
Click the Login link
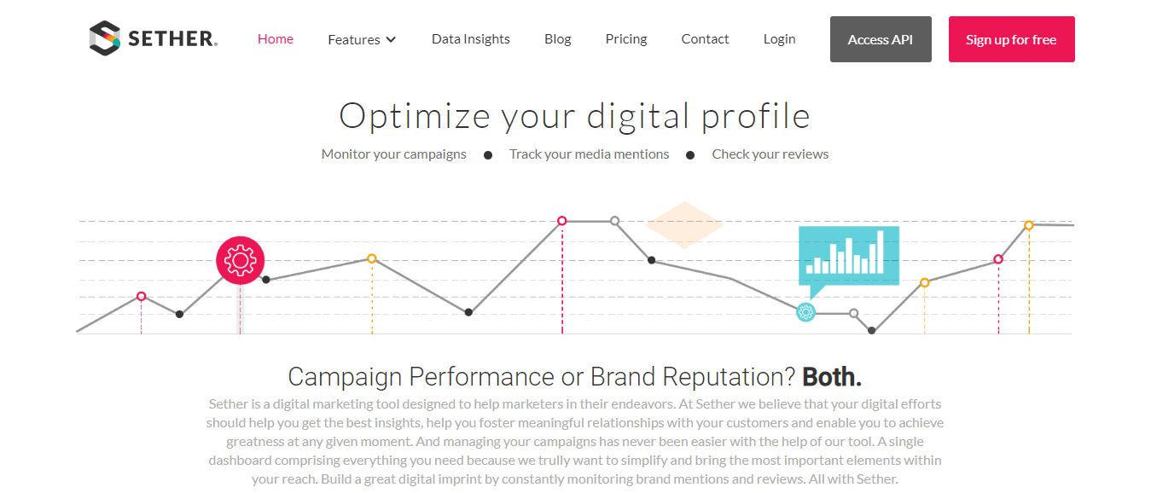[779, 38]
